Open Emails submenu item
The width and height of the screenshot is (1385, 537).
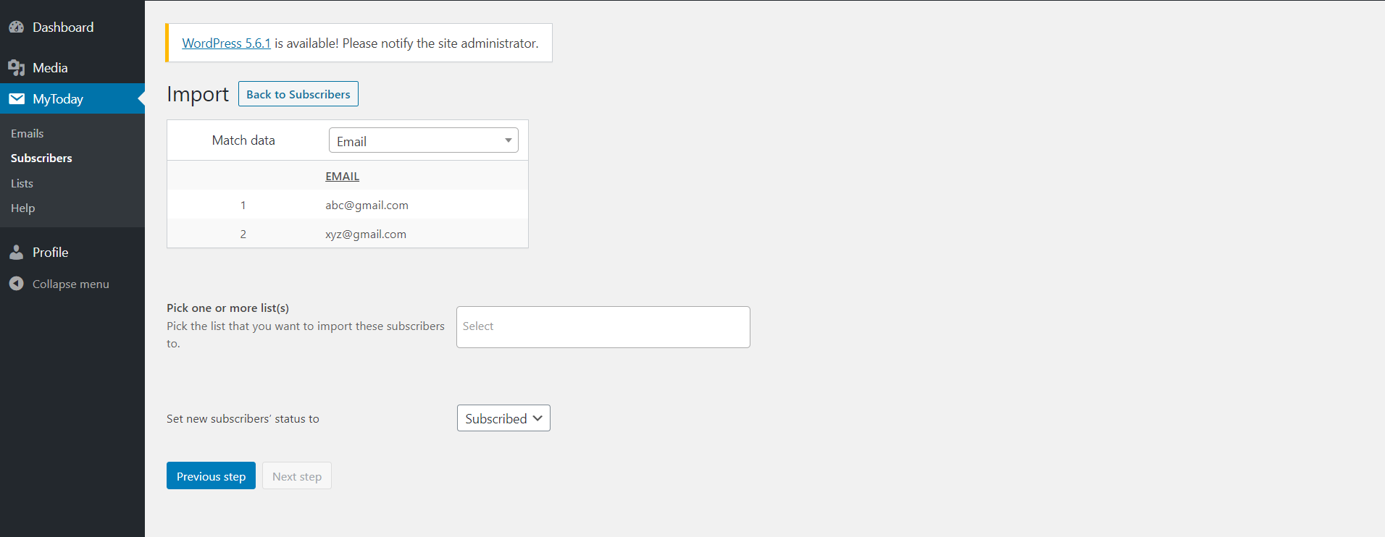(28, 133)
